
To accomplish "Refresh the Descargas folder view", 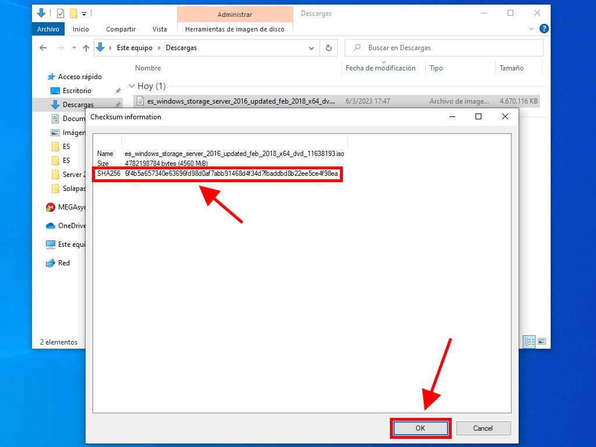I will coord(329,48).
